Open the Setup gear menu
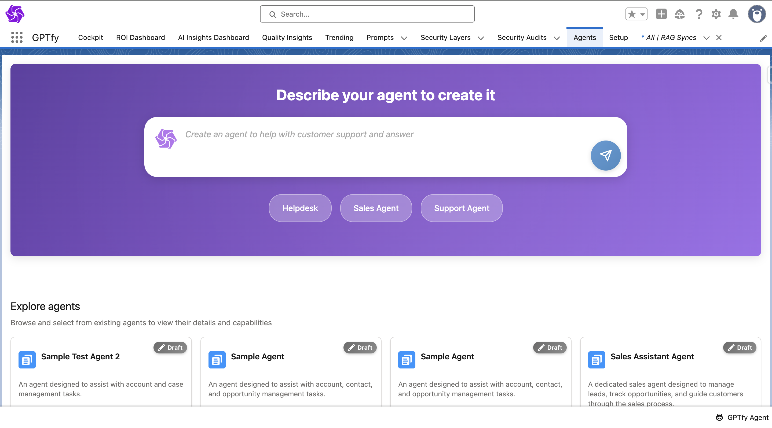Screen dimensions: 772x428 pos(716,14)
